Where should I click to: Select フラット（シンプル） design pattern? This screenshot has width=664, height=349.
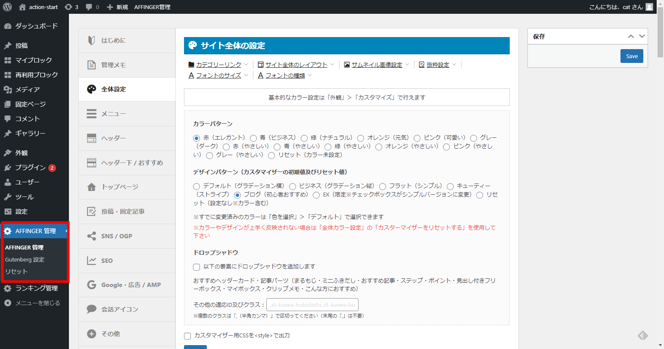[x=383, y=187]
